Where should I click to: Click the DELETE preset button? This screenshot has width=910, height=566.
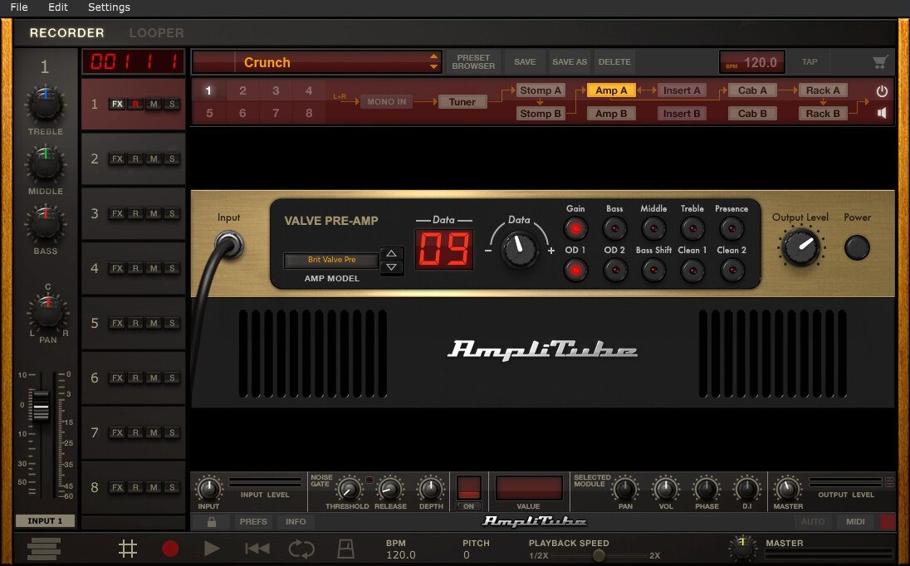coord(614,62)
